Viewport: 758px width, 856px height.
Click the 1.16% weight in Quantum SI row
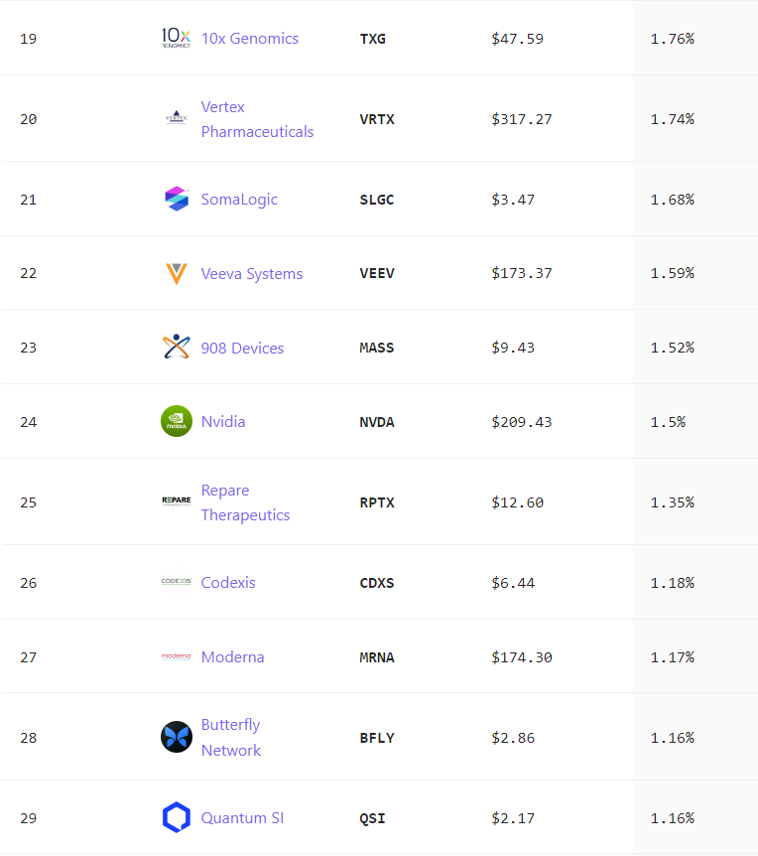tap(673, 818)
